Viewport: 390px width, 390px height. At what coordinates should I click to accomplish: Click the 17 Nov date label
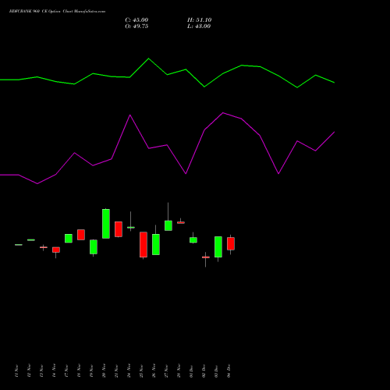66,370
